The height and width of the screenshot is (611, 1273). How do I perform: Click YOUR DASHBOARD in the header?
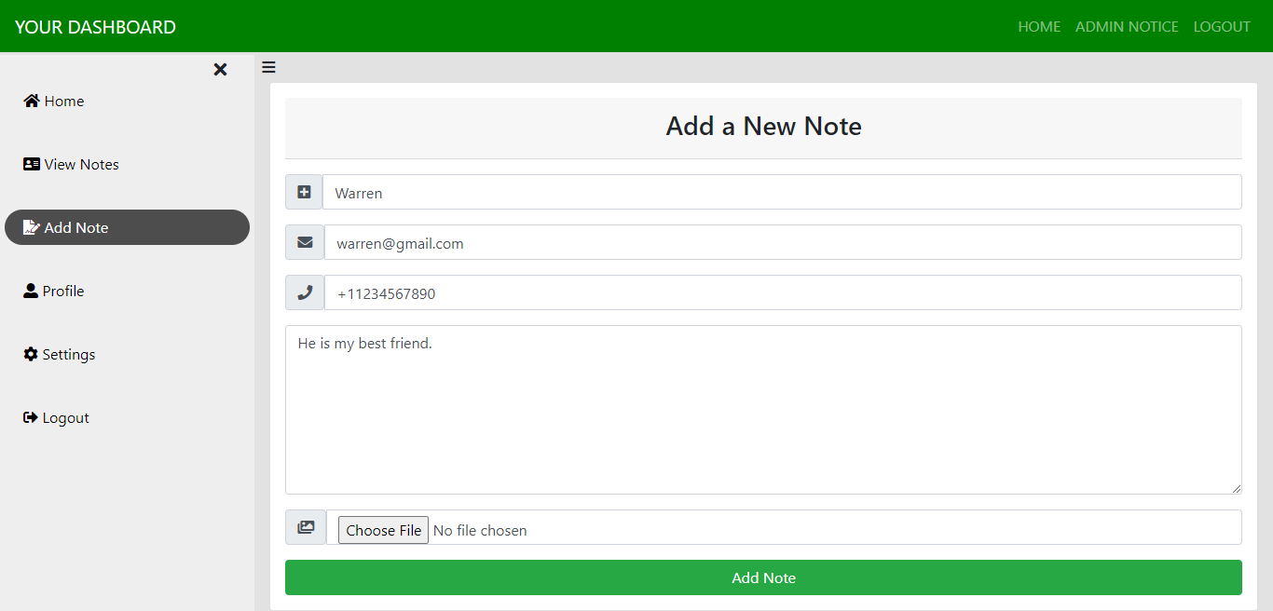pyautogui.click(x=94, y=26)
